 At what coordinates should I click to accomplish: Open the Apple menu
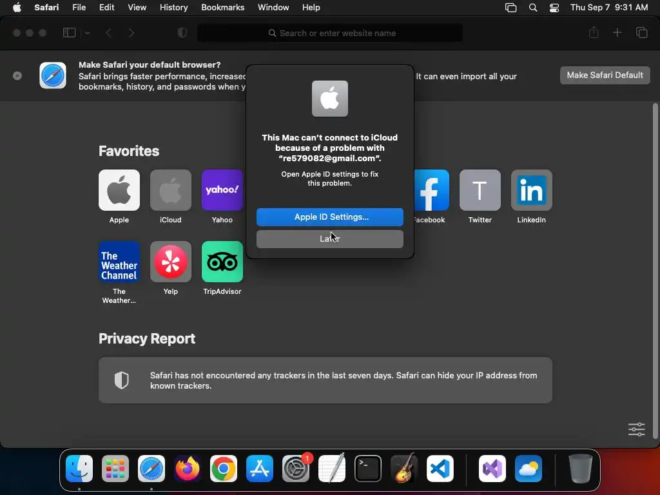click(17, 8)
